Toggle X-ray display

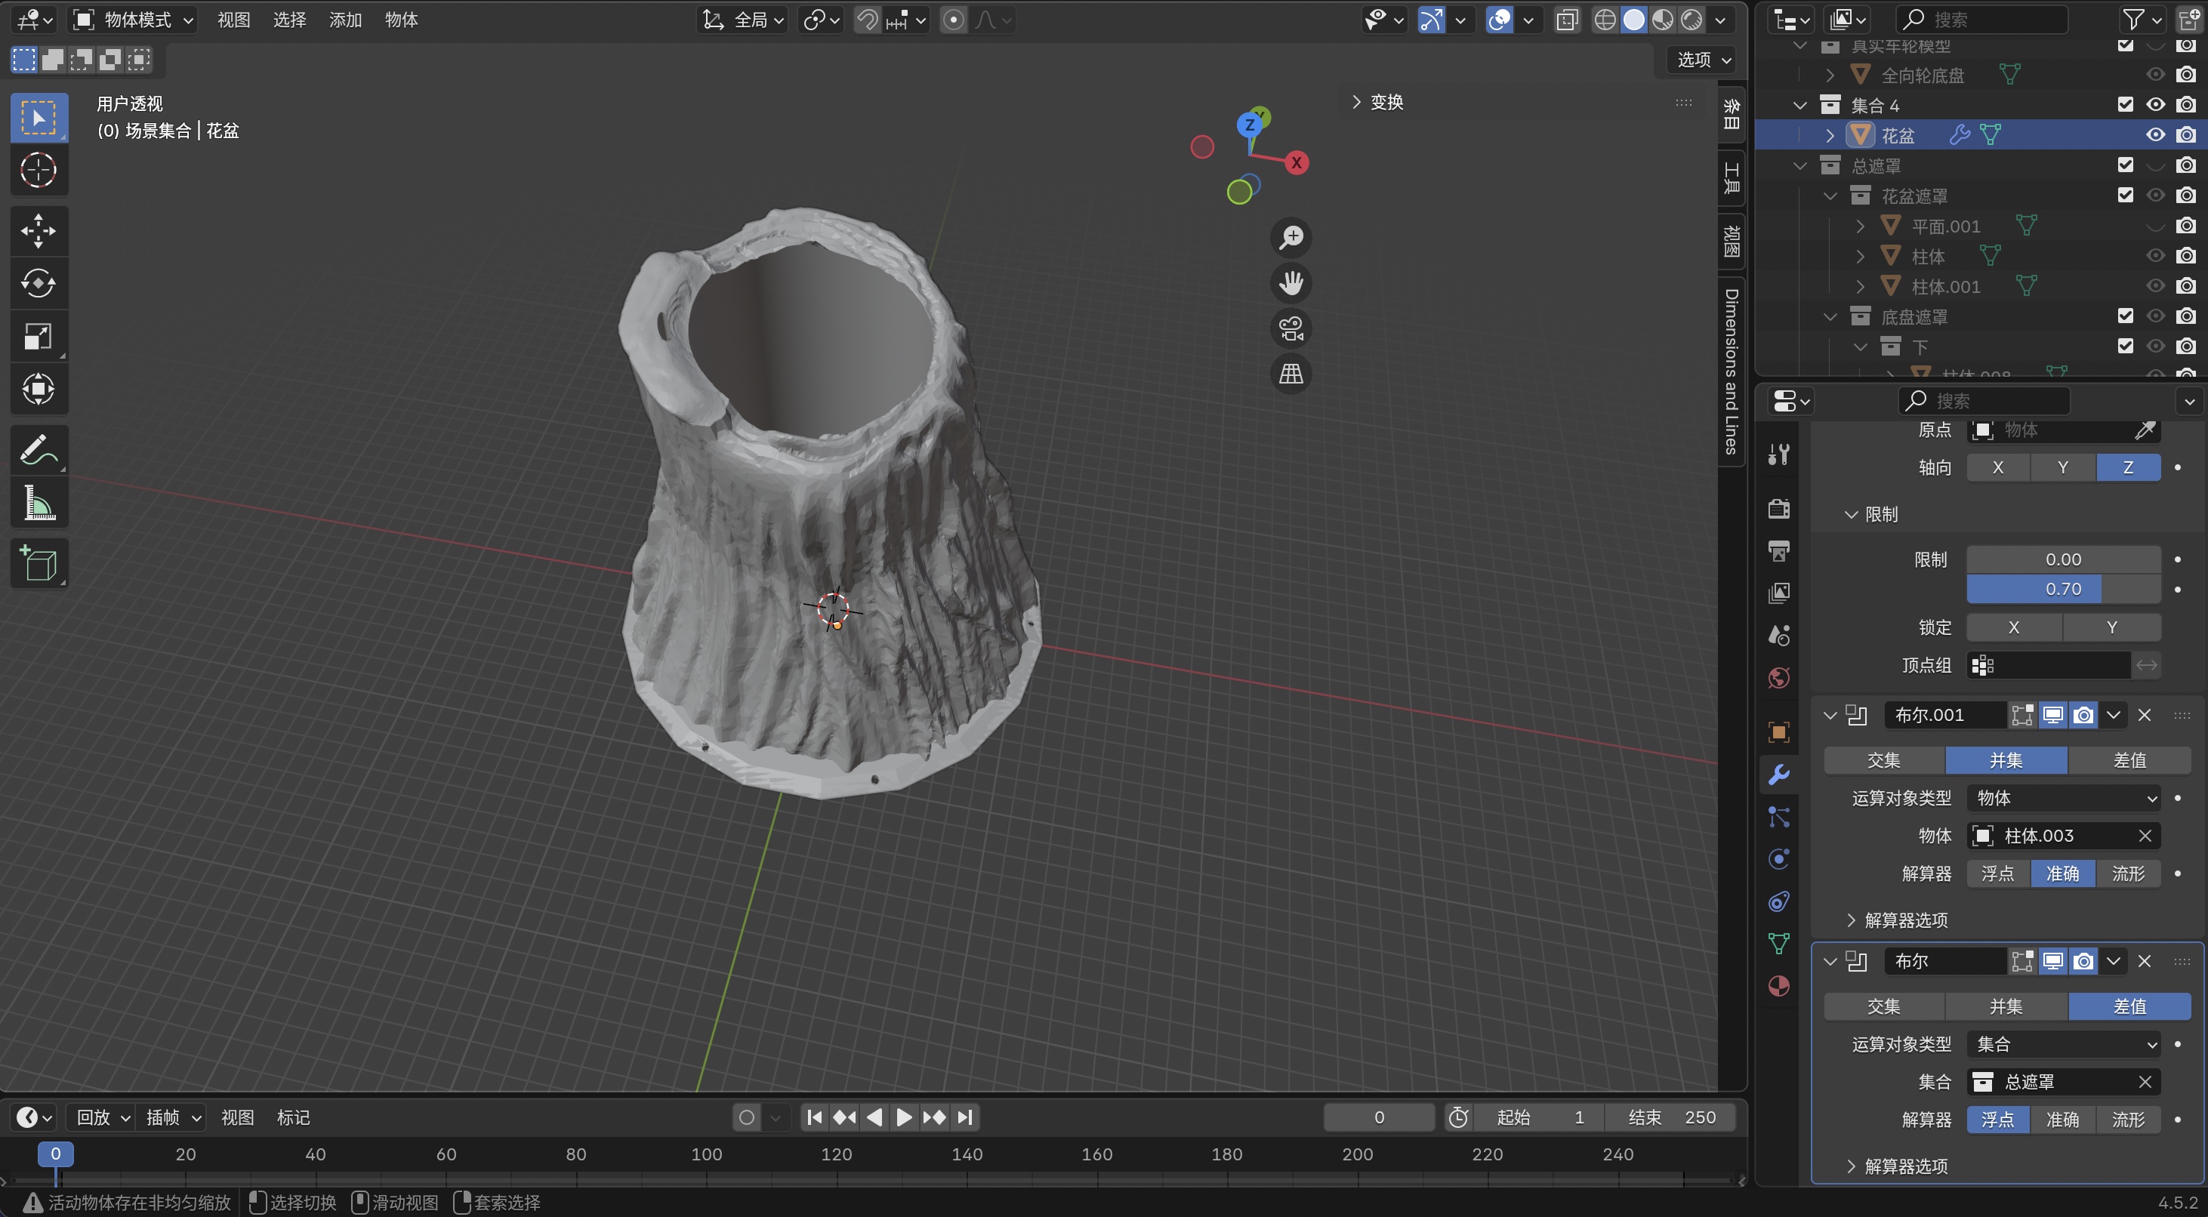[1567, 20]
